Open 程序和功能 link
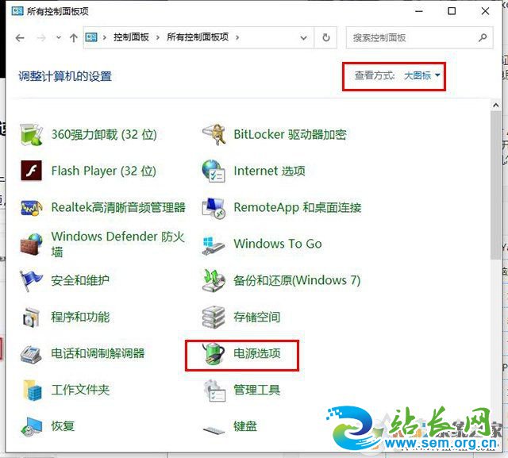The height and width of the screenshot is (458, 508). click(80, 317)
